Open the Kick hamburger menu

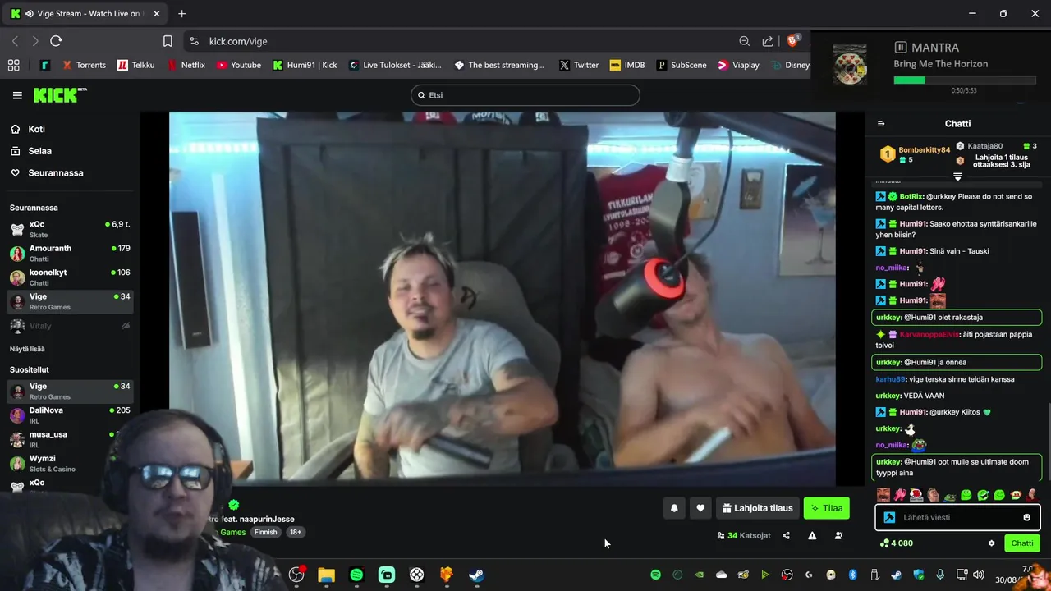pyautogui.click(x=17, y=95)
